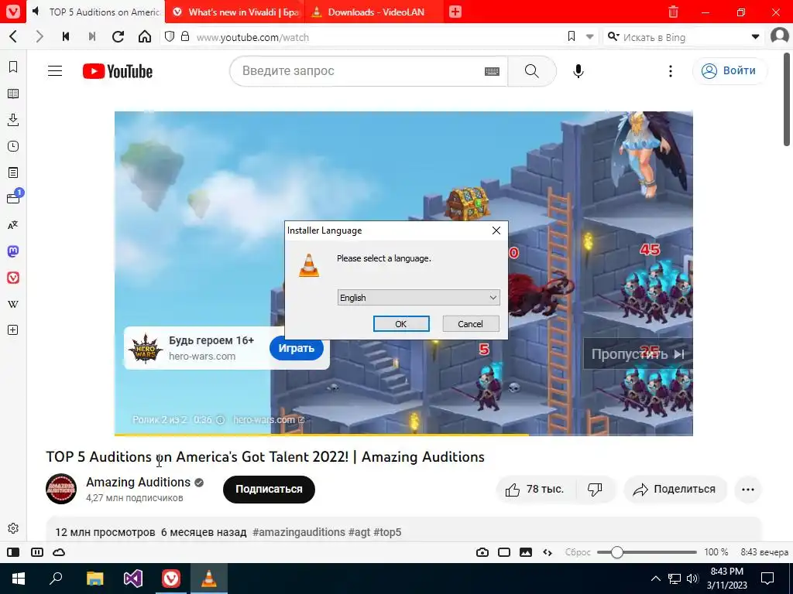The width and height of the screenshot is (793, 594).
Task: Click the site security padlock icon
Action: pyautogui.click(x=185, y=36)
